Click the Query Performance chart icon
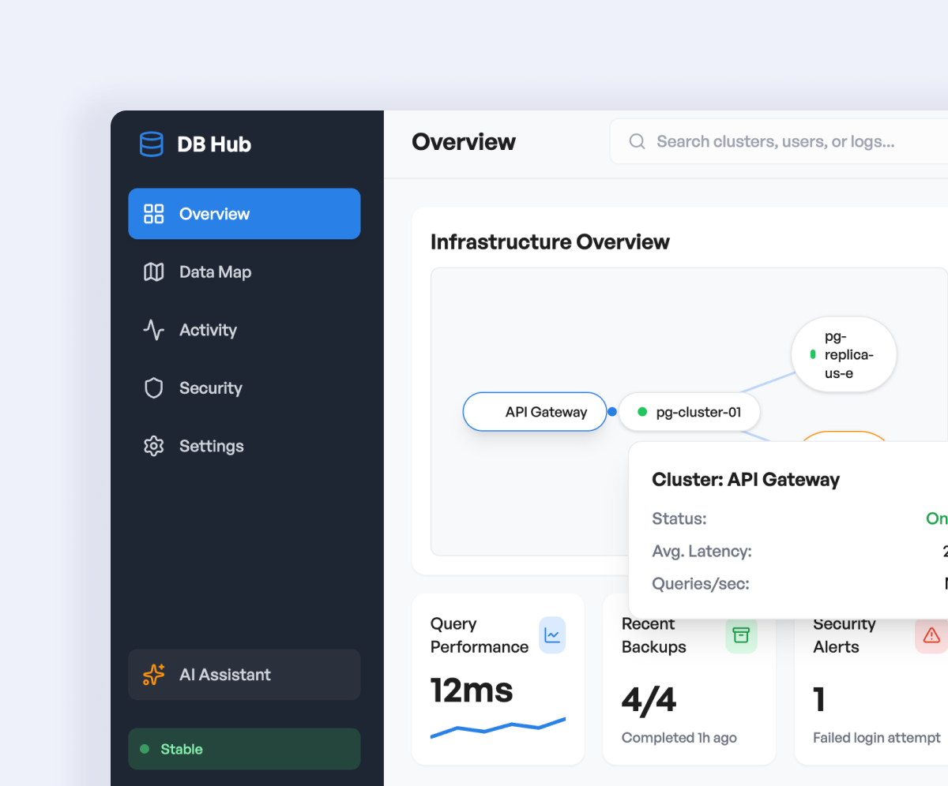Screen dimensions: 948x786 click(x=552, y=635)
